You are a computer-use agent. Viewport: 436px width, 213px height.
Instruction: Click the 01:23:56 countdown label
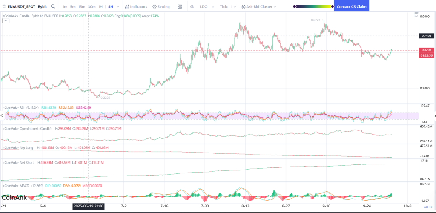point(426,56)
